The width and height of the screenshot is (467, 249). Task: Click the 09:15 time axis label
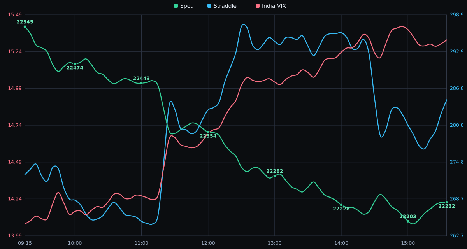point(25,243)
